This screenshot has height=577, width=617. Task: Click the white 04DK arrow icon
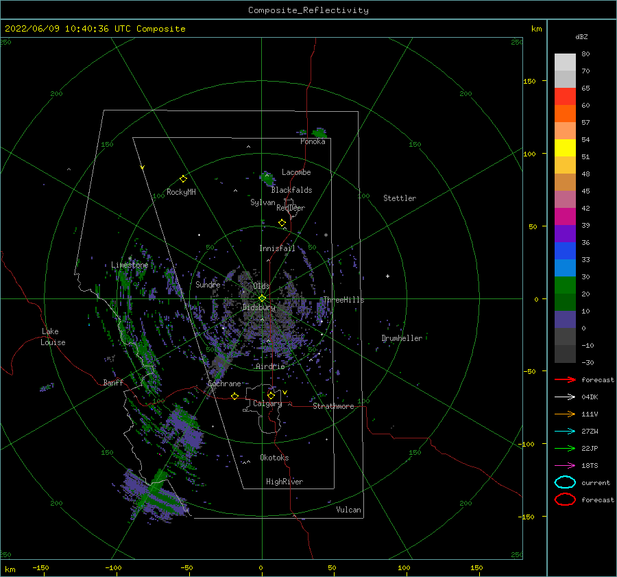point(565,397)
